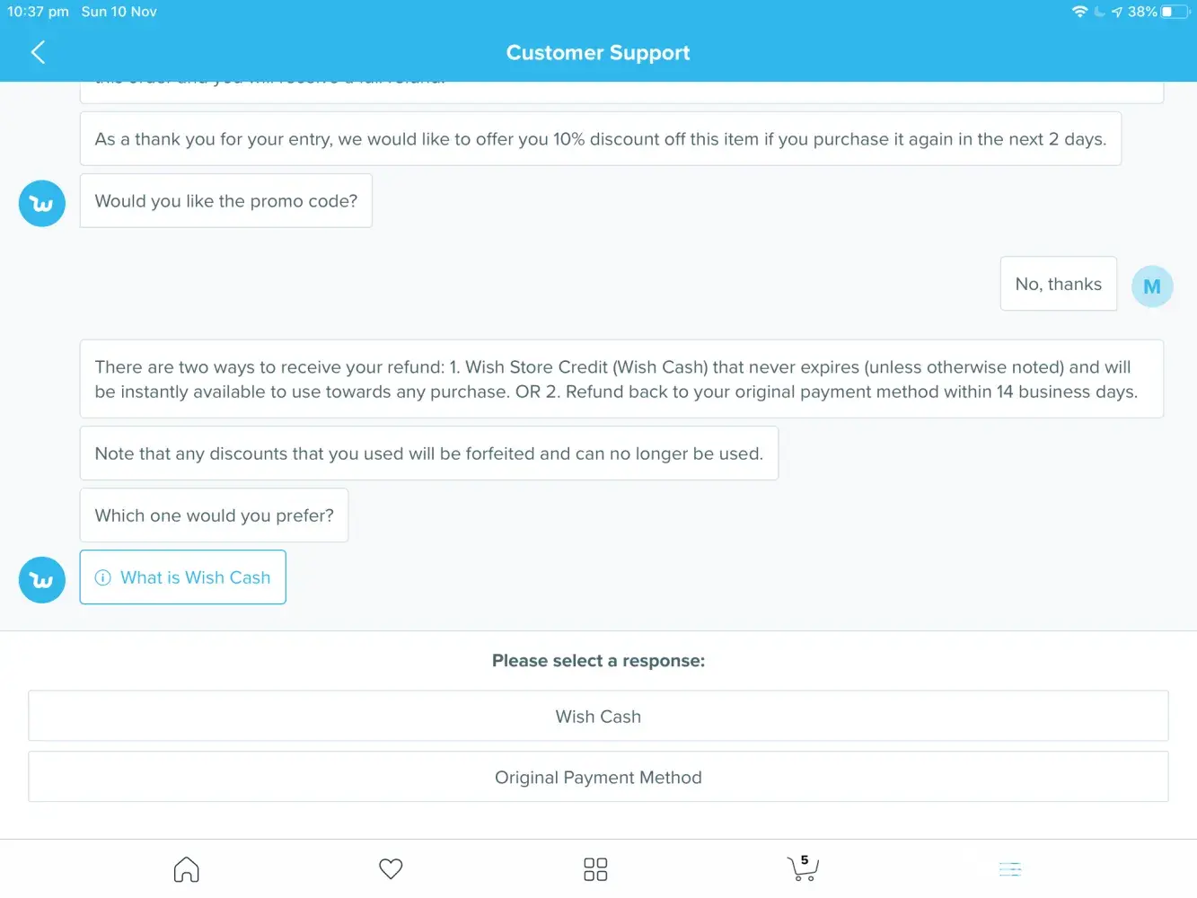Tap the Would you like the promo code message
The width and height of the screenshot is (1197, 898).
tap(226, 201)
